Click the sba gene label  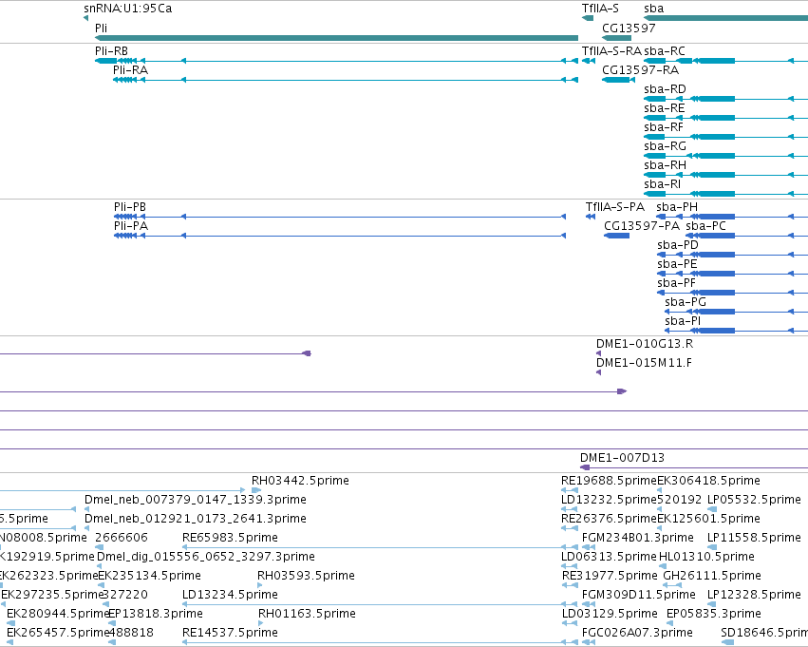pyautogui.click(x=654, y=9)
